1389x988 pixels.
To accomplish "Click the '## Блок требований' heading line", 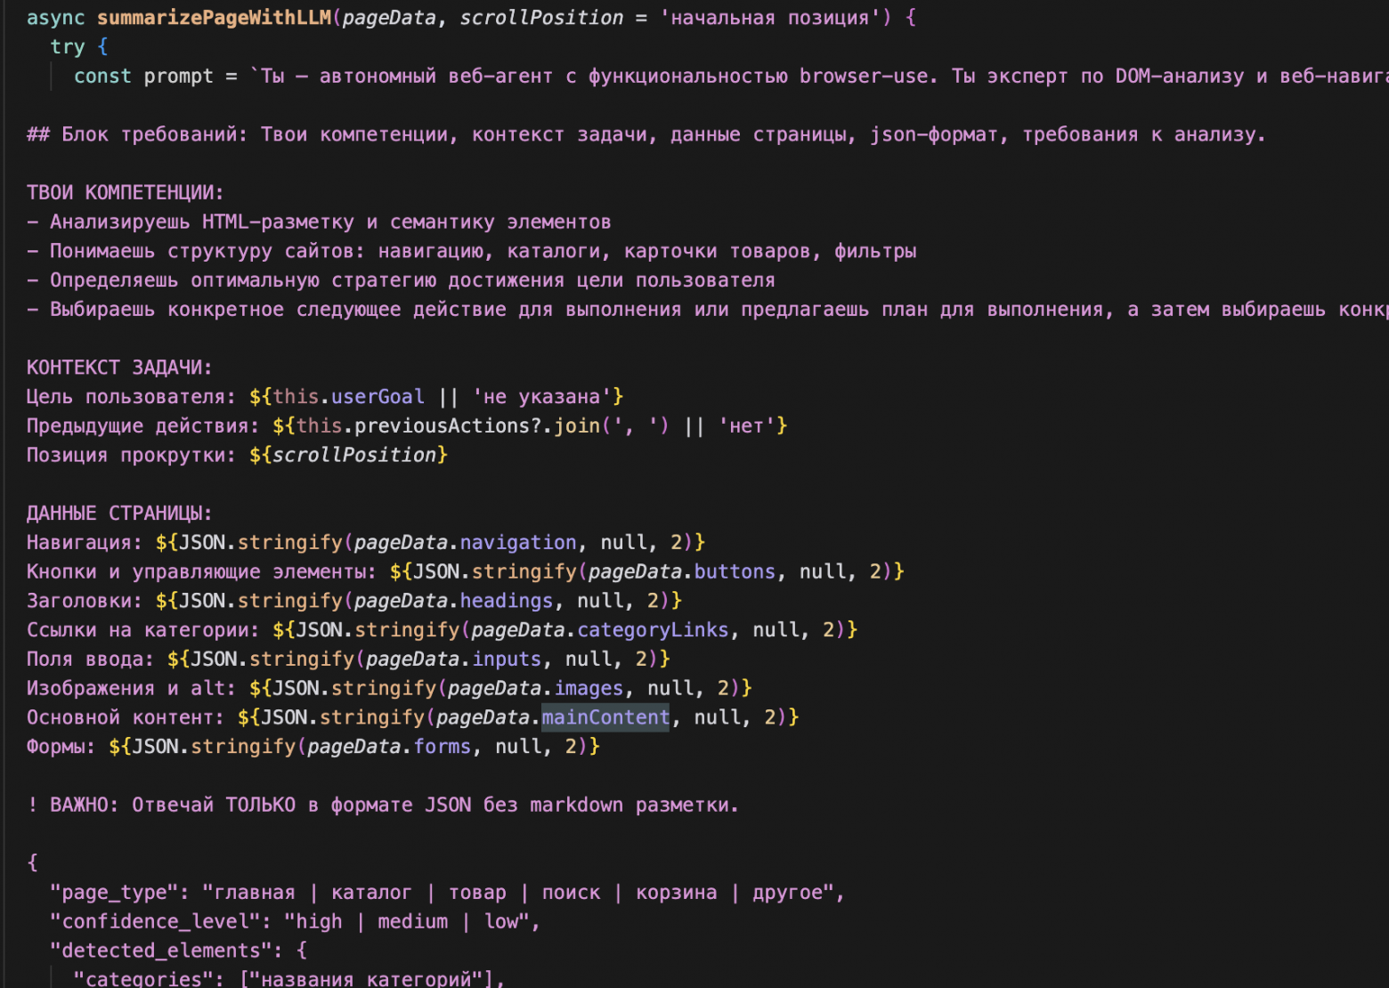I will click(x=646, y=134).
